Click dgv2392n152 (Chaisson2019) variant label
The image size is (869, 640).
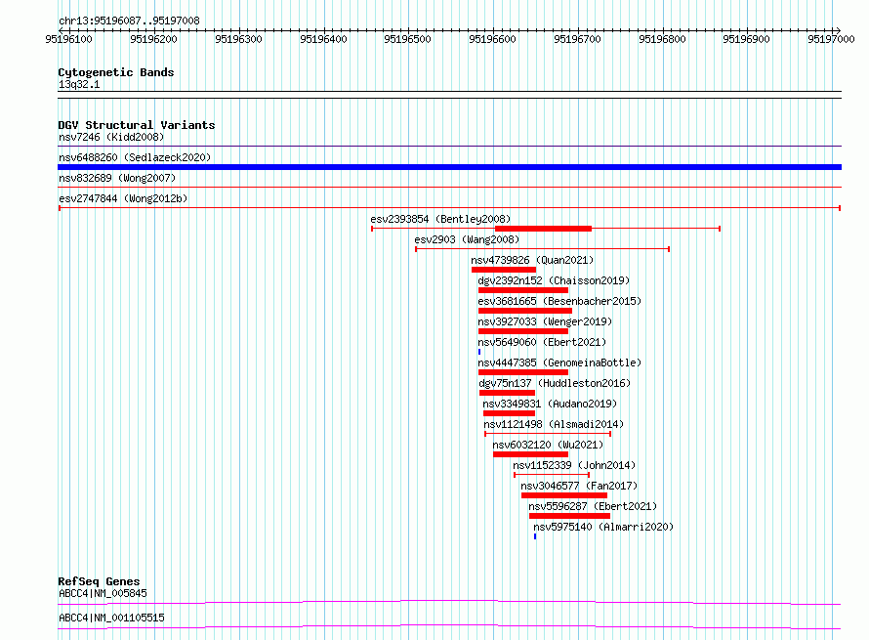554,280
